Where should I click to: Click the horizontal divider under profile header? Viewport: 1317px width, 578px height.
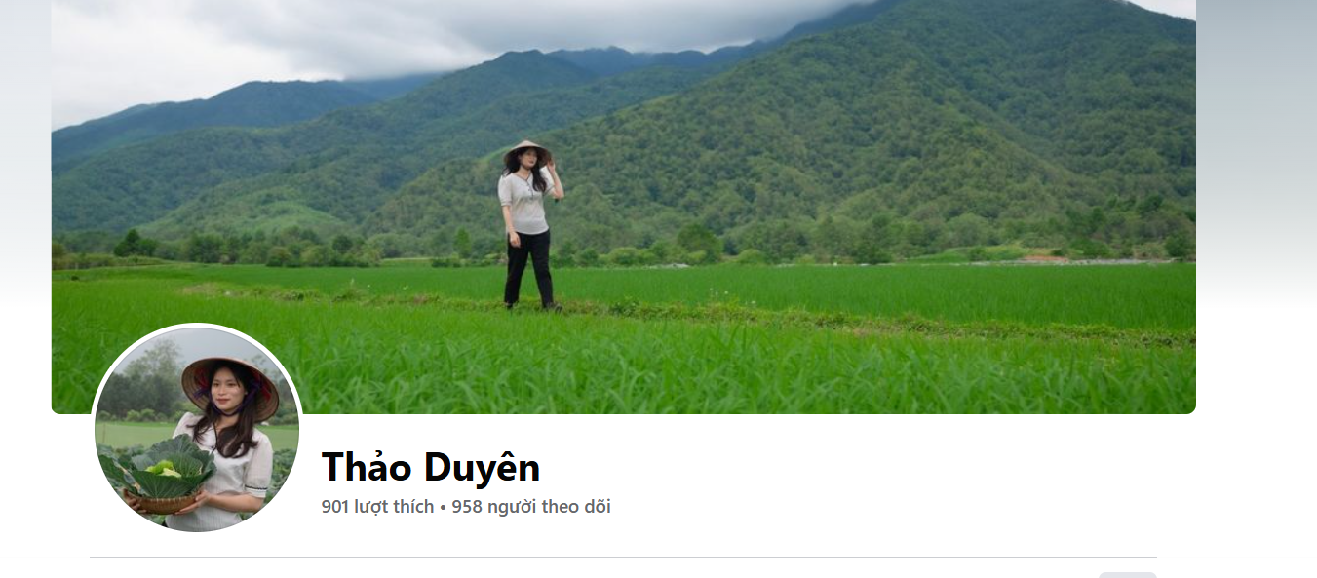[x=623, y=558]
